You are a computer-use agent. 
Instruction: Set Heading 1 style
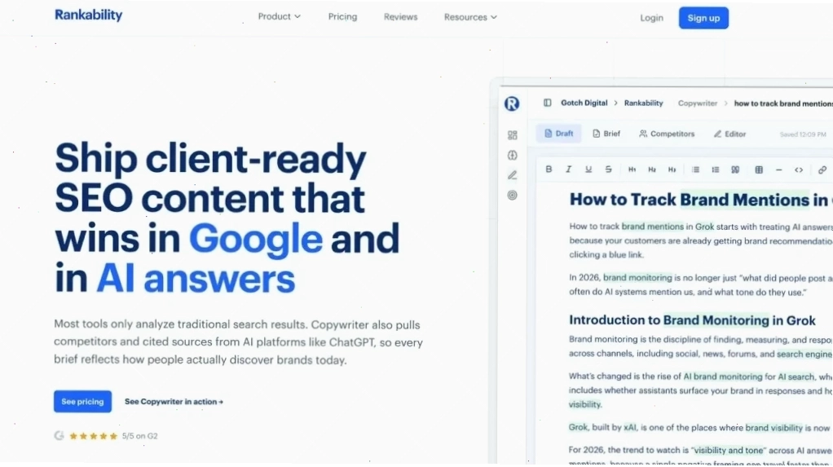632,170
